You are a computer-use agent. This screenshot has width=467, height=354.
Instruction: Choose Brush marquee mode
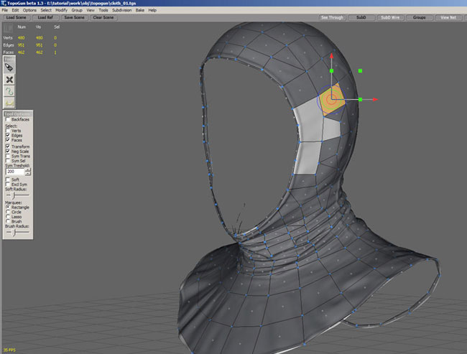point(8,221)
